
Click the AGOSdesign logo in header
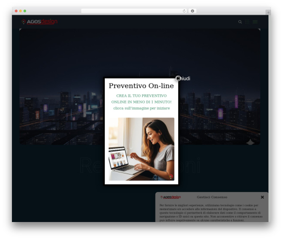pos(40,22)
